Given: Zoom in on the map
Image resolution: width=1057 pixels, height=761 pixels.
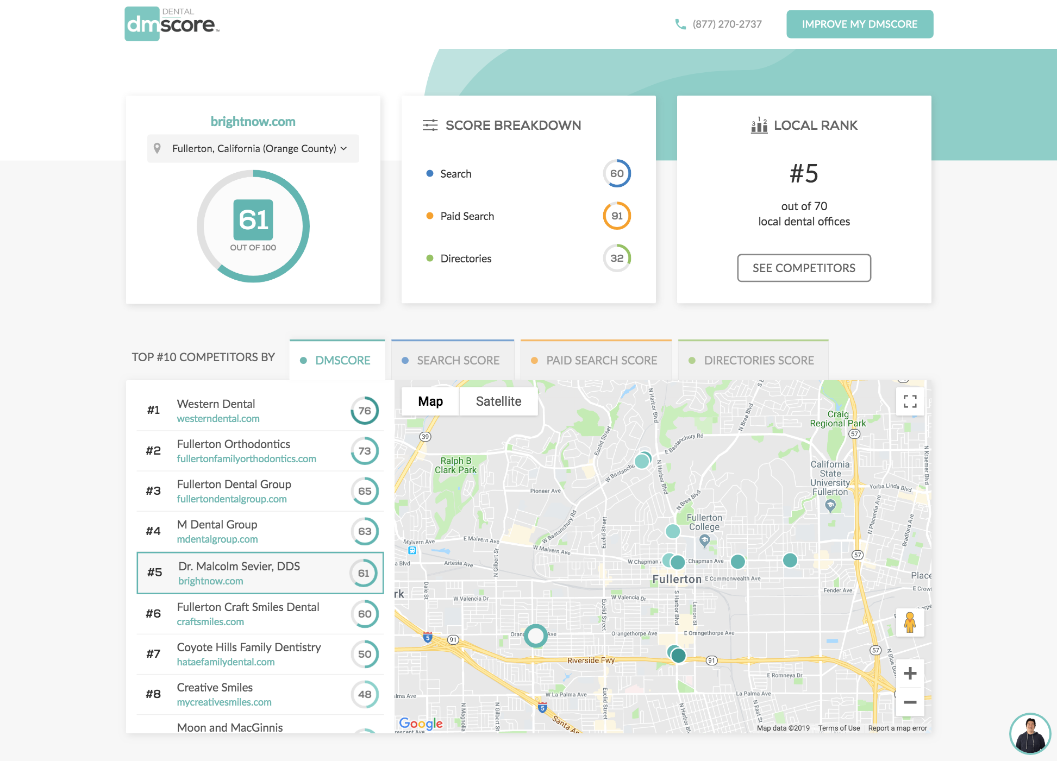Looking at the screenshot, I should point(910,674).
